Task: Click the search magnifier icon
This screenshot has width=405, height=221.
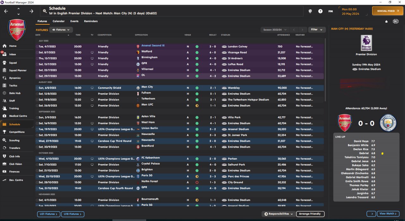Action: tap(45, 11)
